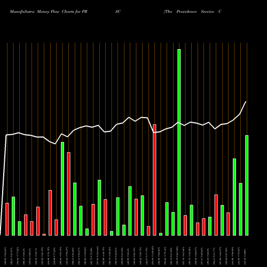The image size is (267, 267).
Task: Click the tiny green bar right after the tallest red bar
Action: point(161,234)
